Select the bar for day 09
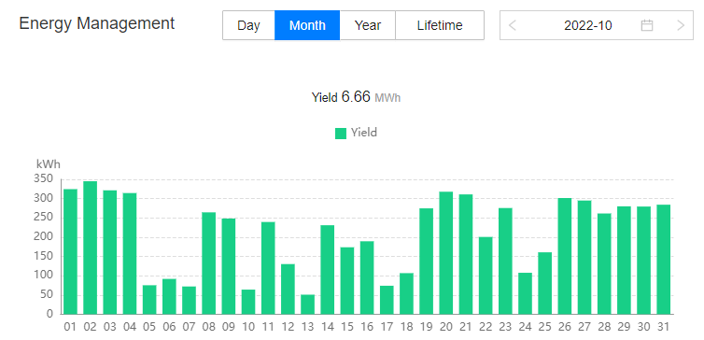 [x=229, y=266]
